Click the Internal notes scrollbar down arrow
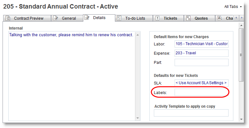249x128 pixels. [138, 118]
